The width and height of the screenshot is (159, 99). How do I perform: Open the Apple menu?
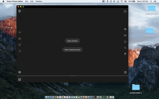[x=3, y=1]
